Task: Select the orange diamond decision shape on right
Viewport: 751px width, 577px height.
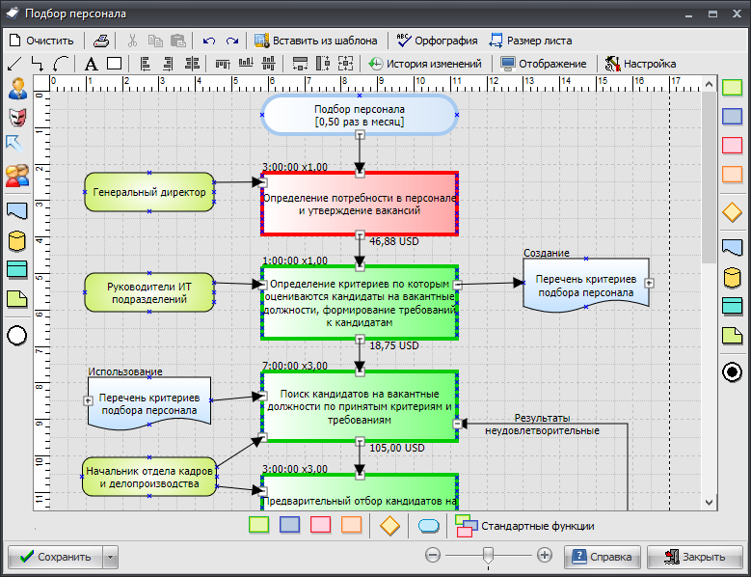Action: 732,212
